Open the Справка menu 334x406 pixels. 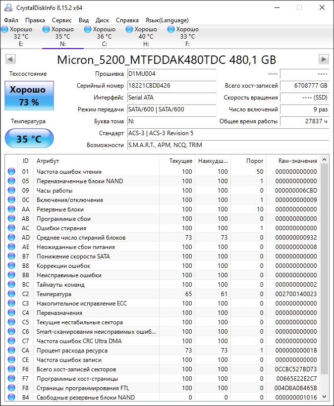coord(127,20)
